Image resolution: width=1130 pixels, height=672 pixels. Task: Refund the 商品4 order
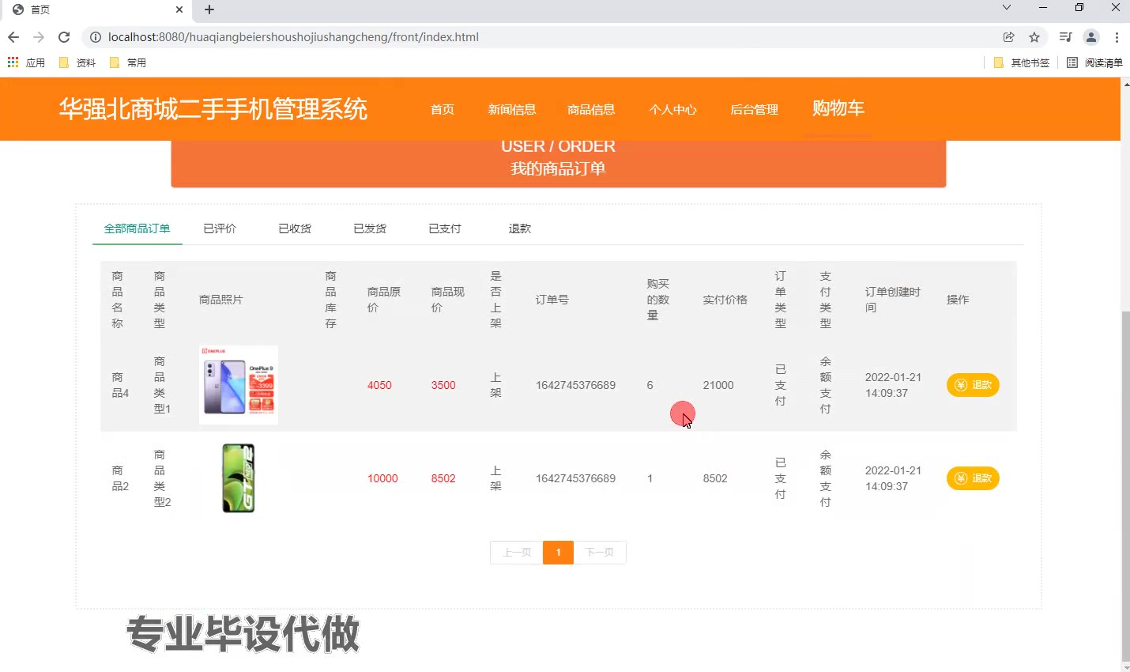pos(973,385)
